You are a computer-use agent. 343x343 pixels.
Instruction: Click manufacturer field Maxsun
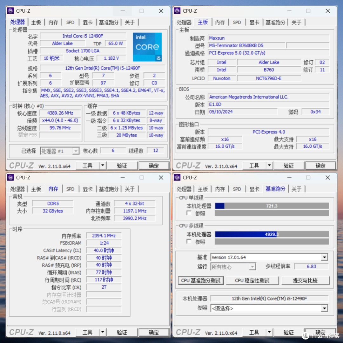coord(268,38)
